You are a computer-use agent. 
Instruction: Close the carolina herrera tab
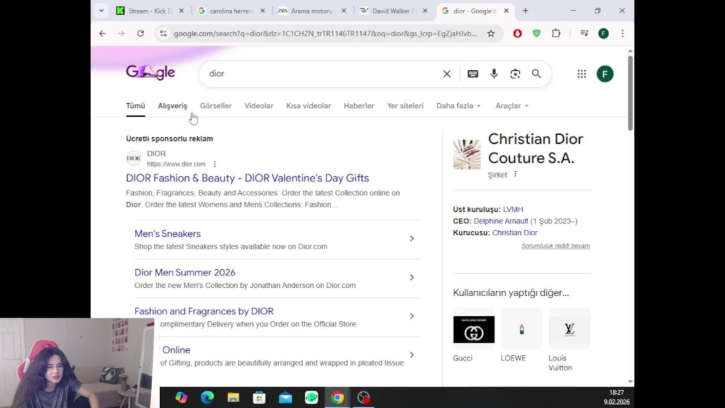pos(263,11)
